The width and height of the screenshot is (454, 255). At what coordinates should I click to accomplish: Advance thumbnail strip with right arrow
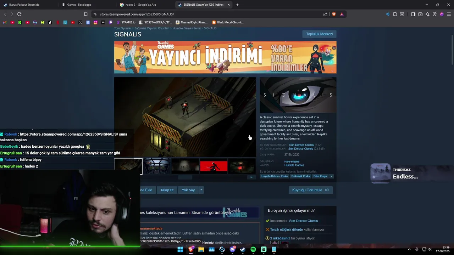tap(251, 177)
